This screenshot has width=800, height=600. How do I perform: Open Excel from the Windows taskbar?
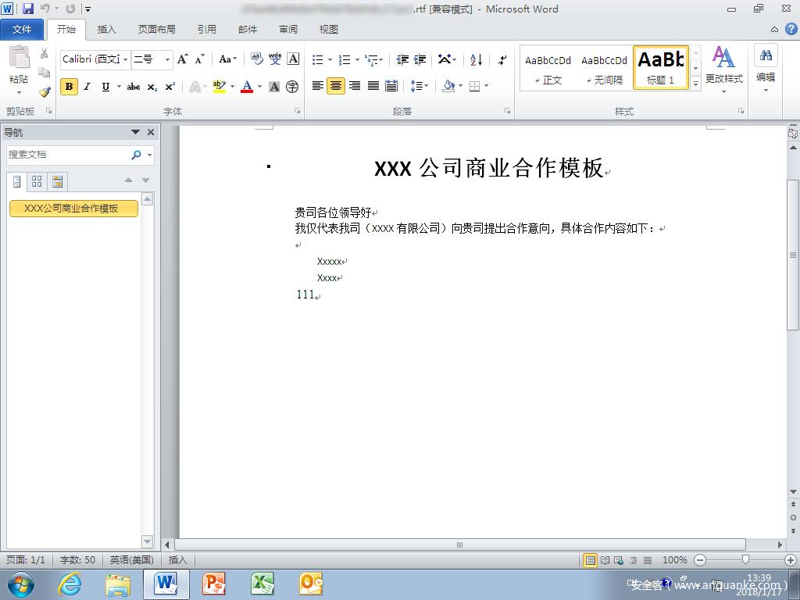pyautogui.click(x=262, y=584)
